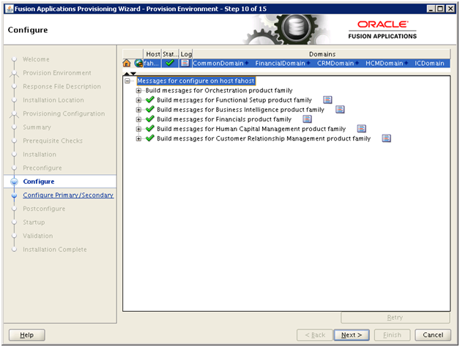
Task: Click the Cancel button
Action: pos(433,335)
